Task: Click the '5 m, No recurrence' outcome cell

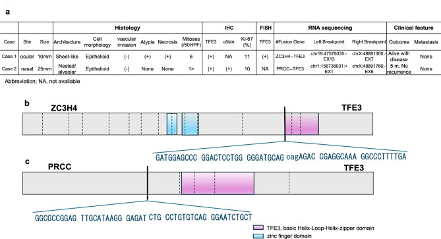Action: pos(399,69)
